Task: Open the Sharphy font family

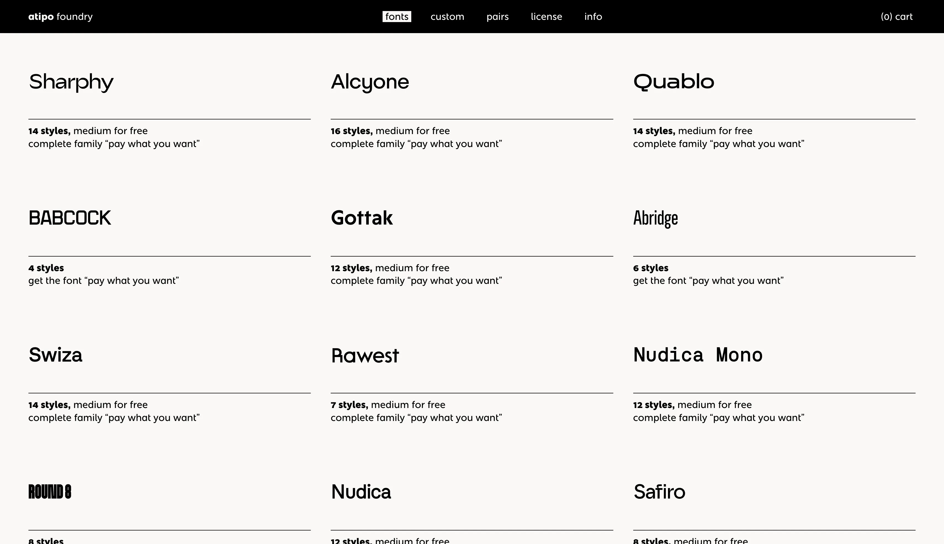Action: tap(71, 82)
